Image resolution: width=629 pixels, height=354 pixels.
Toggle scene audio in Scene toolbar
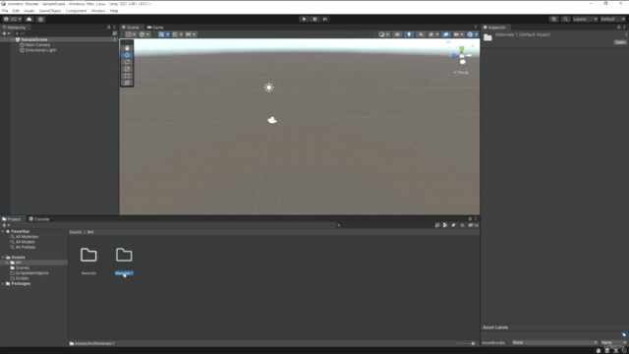tap(421, 34)
